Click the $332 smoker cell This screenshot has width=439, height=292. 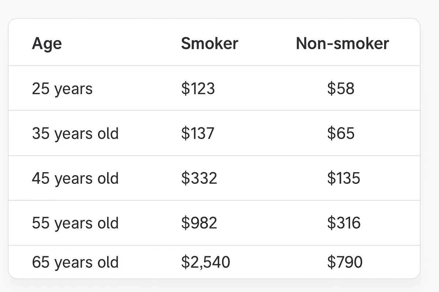pyautogui.click(x=199, y=178)
